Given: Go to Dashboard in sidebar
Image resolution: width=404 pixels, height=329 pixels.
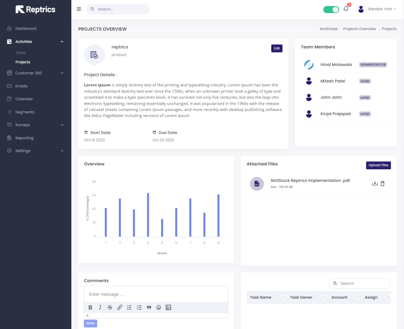Looking at the screenshot, I should click(26, 29).
